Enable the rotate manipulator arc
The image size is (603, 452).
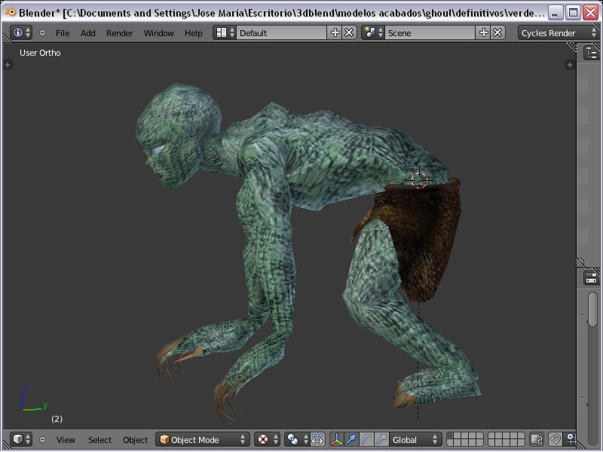pos(366,439)
